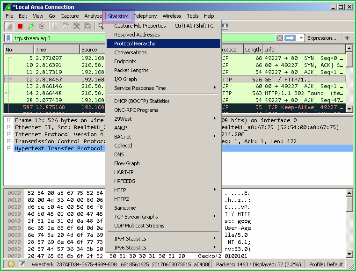Open the Tools menu
Viewport: 356px width, 271px height.
193,16
